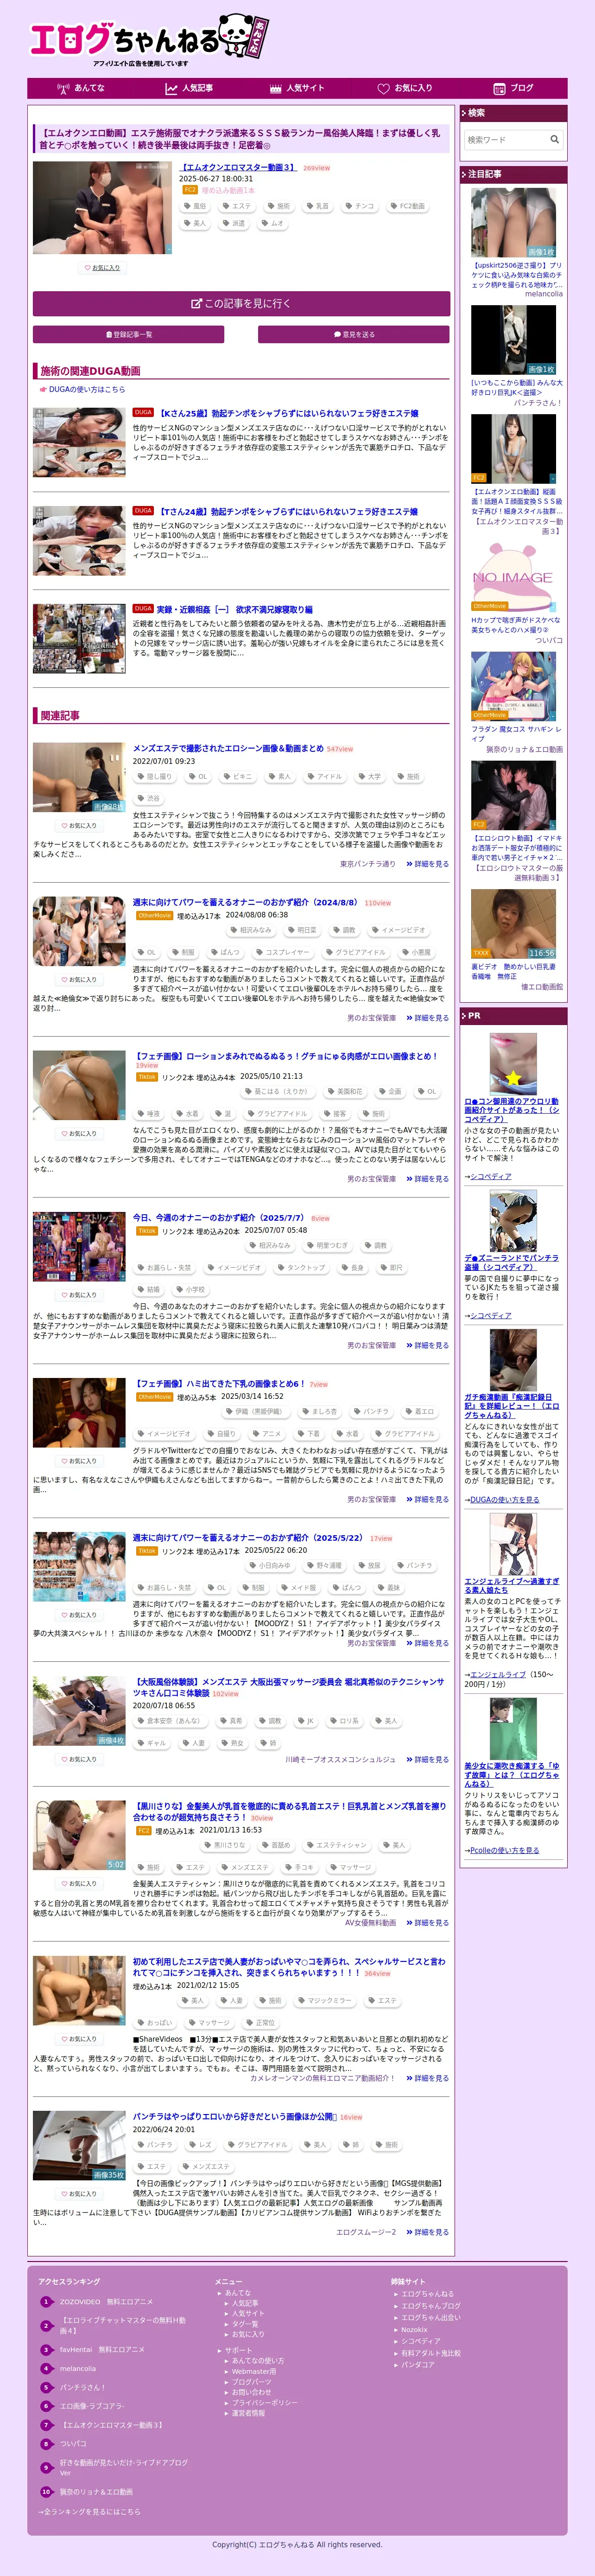Open favHentai 無料エロアニメ ranking entry

(x=102, y=2349)
